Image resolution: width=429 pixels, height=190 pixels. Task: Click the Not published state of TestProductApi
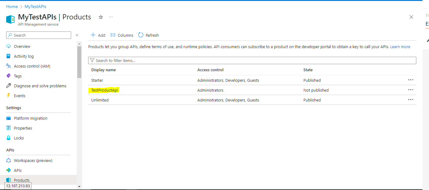click(x=316, y=90)
